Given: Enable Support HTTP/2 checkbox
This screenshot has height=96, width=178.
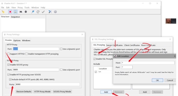Looking at the screenshot, I should pyautogui.click(x=9, y=54).
